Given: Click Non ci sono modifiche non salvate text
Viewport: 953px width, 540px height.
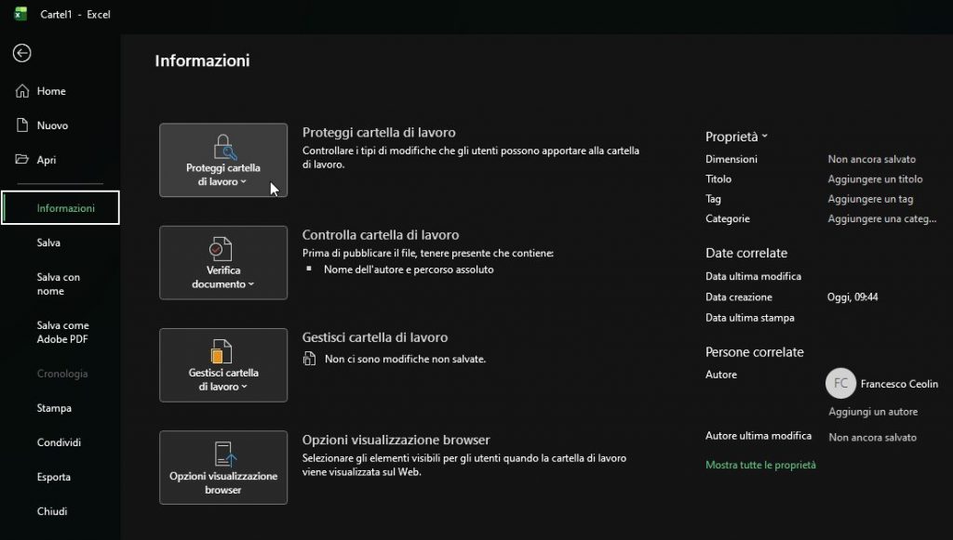Looking at the screenshot, I should [406, 359].
